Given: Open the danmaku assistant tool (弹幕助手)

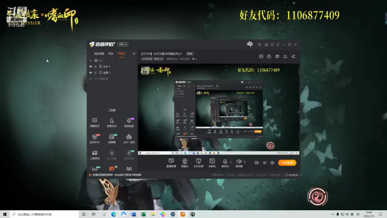Looking at the screenshot, I should point(94,122).
